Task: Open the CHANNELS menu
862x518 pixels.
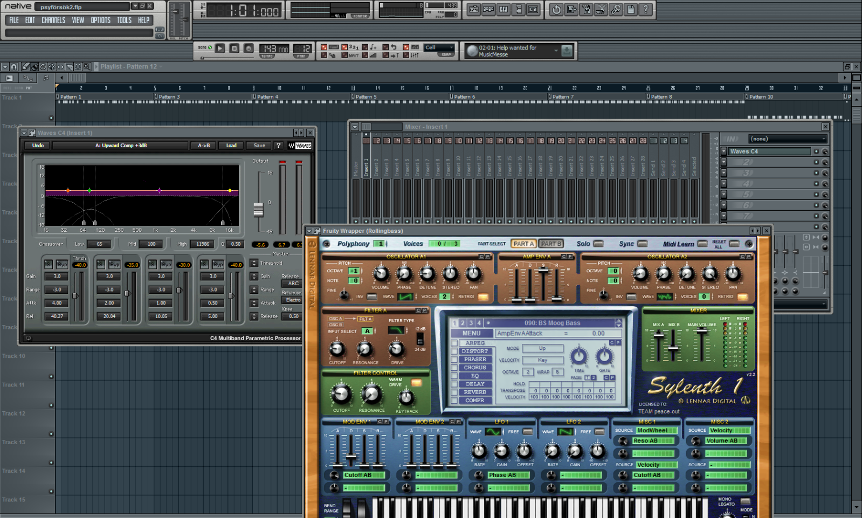Action: 53,20
